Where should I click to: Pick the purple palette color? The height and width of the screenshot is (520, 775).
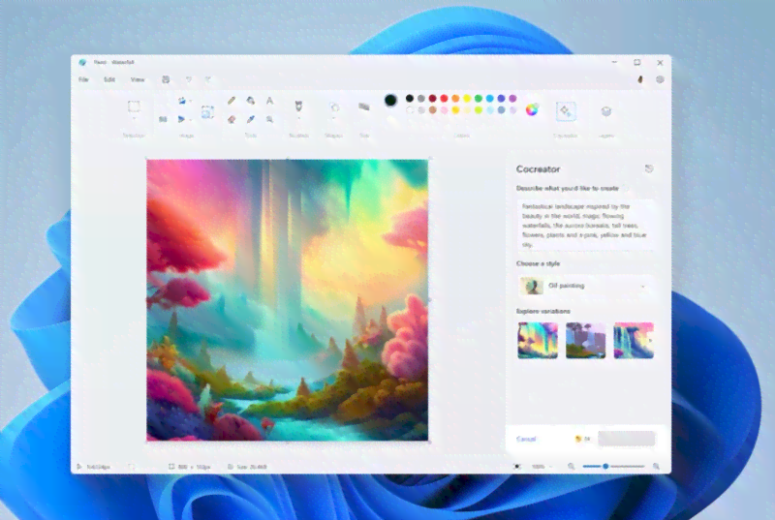click(512, 98)
